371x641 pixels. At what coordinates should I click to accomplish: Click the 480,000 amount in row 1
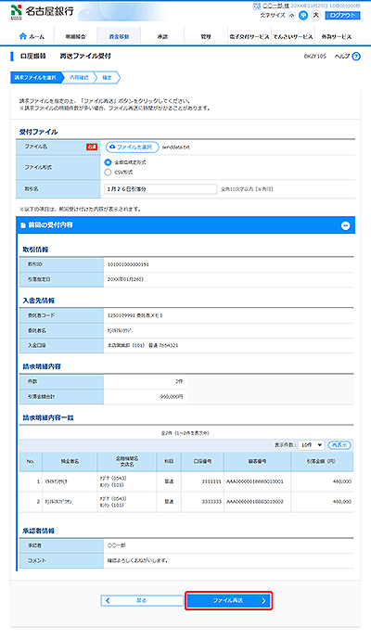tap(341, 481)
